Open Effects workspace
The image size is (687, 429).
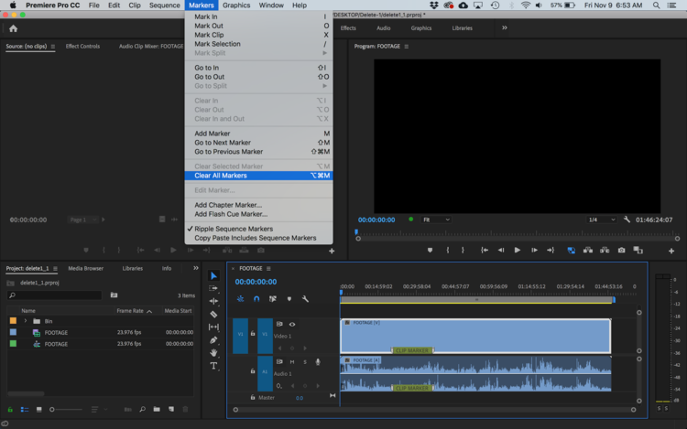tap(348, 28)
